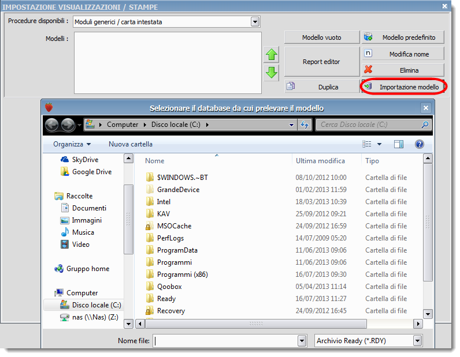Sort by the Ultima modifica column header
The height and width of the screenshot is (357, 460).
coord(320,161)
